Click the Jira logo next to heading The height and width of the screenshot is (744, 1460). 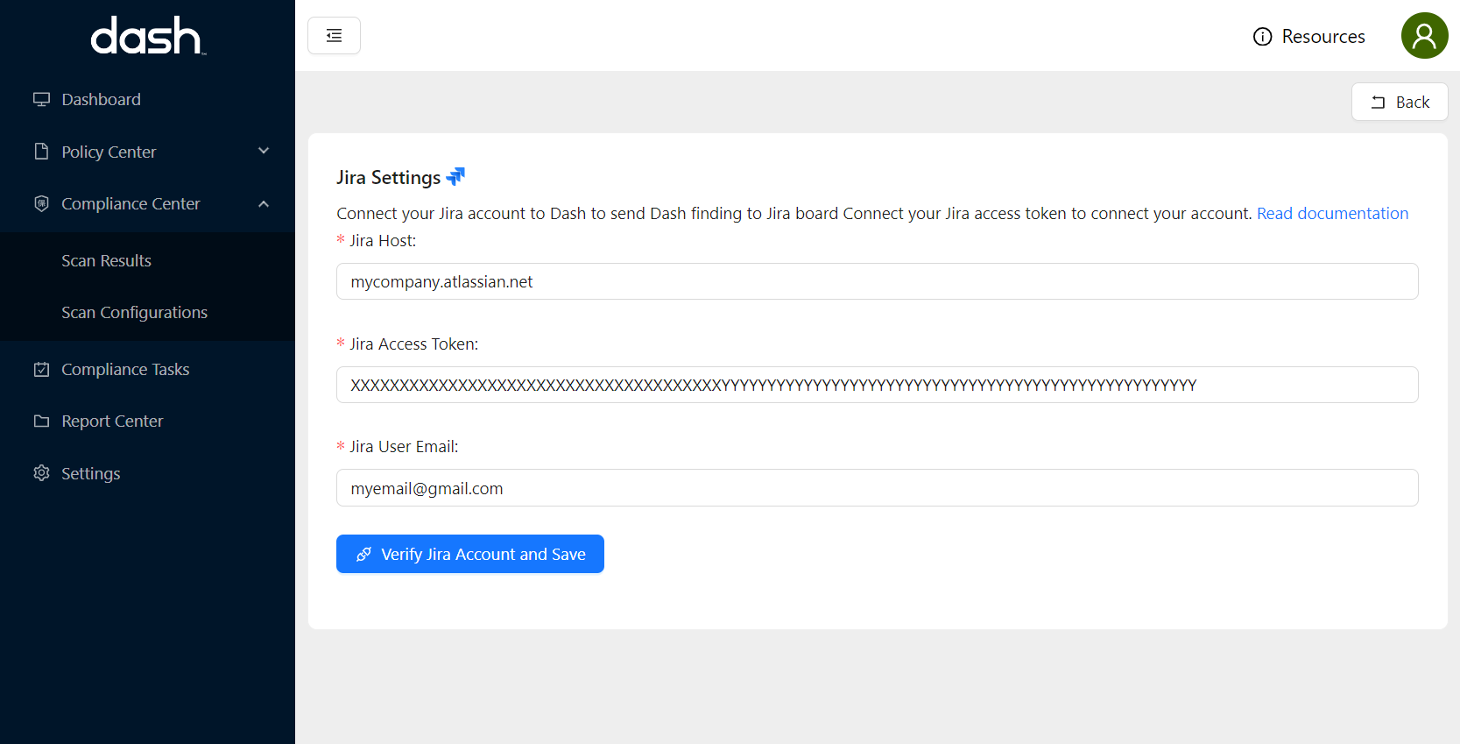tap(455, 177)
